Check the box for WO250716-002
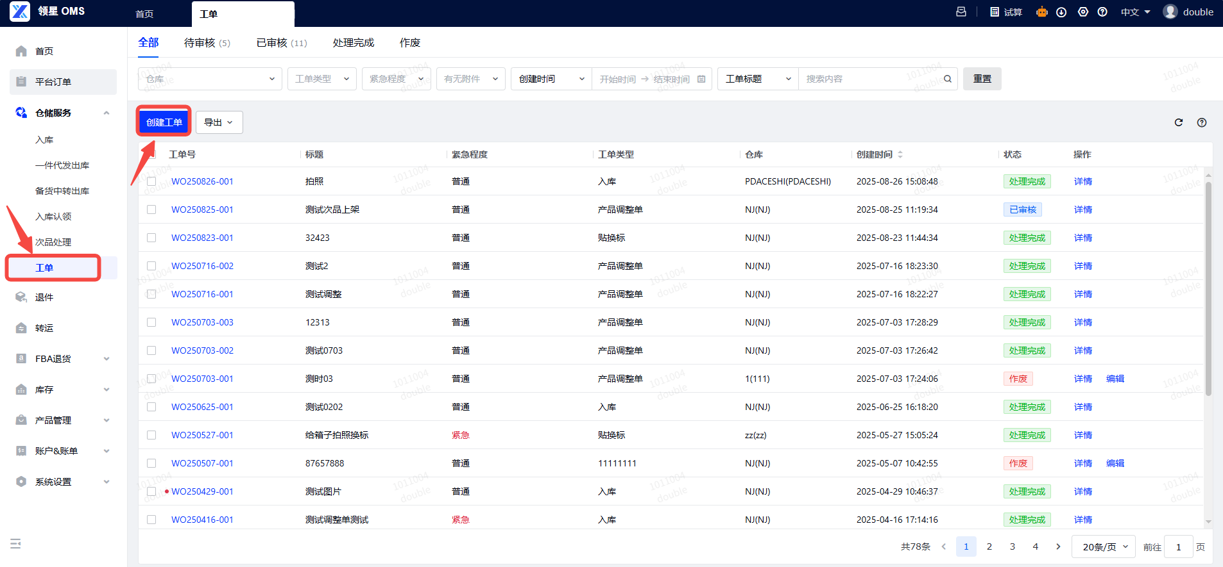This screenshot has height=567, width=1223. click(151, 266)
